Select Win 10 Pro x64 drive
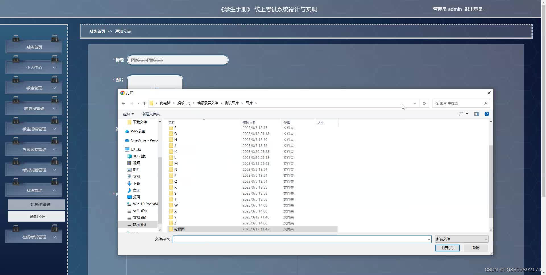 coord(142,204)
